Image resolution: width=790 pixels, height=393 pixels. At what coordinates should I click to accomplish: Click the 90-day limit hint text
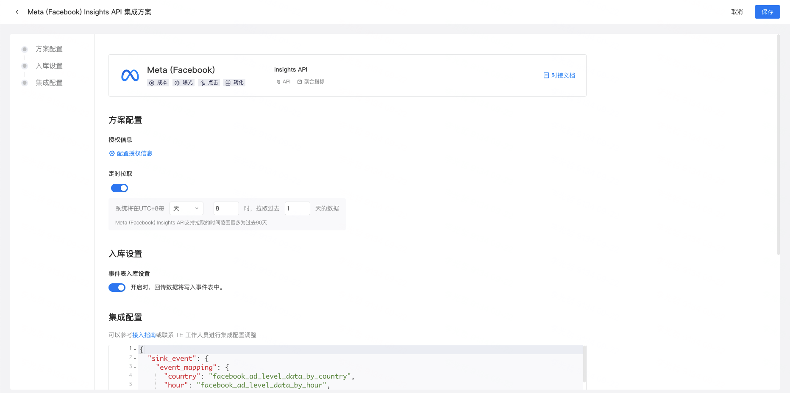[191, 223]
